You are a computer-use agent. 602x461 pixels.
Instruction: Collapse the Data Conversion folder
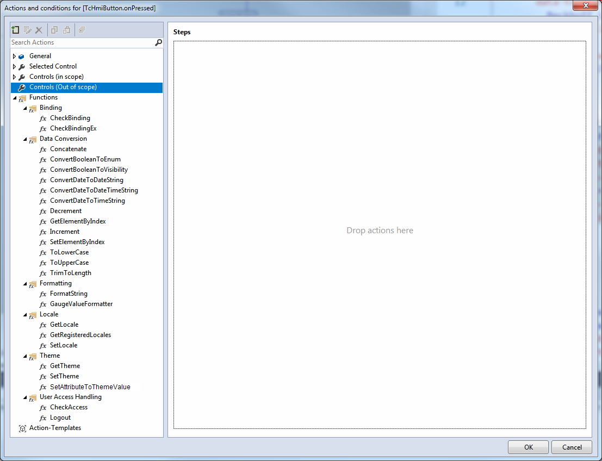point(25,139)
